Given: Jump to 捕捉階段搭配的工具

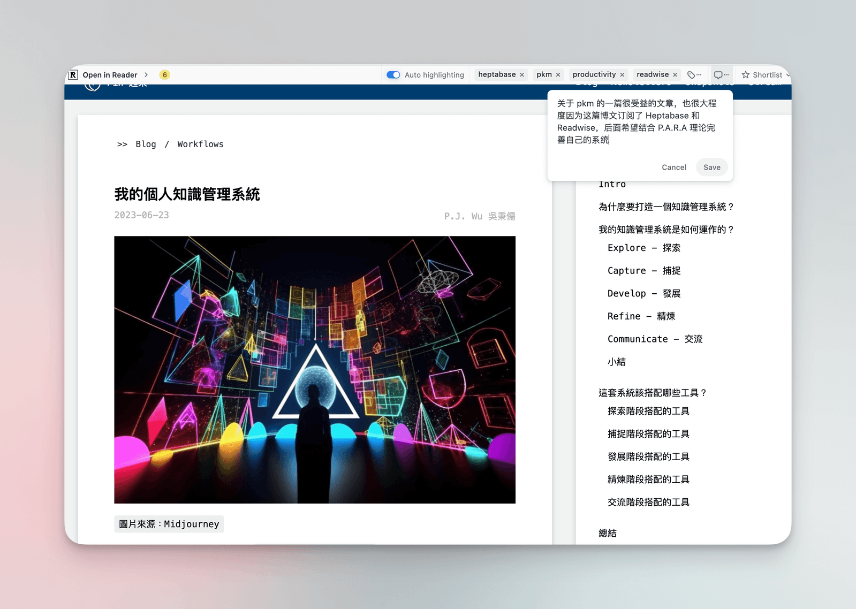Looking at the screenshot, I should click(x=648, y=434).
